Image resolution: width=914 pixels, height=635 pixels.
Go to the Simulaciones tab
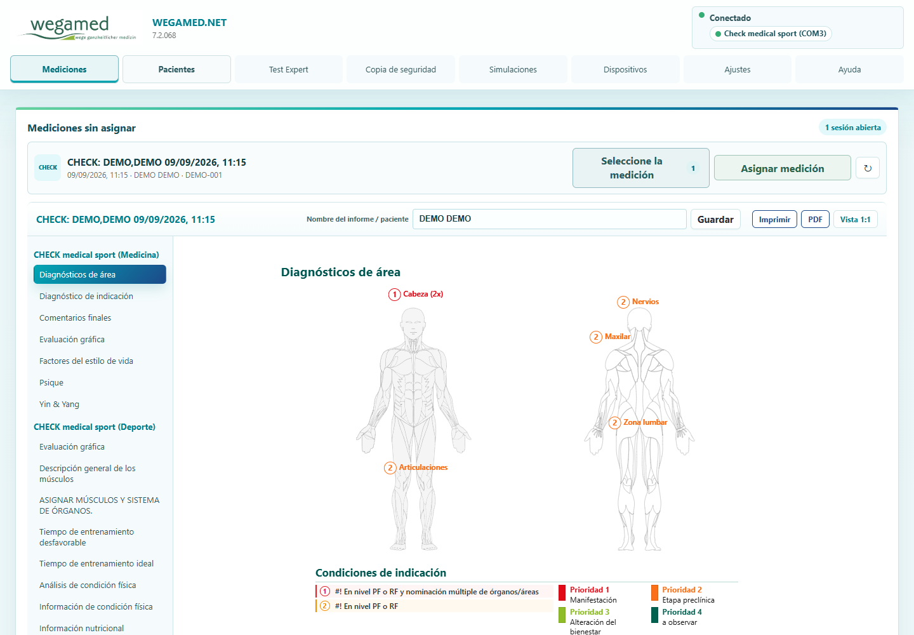513,69
